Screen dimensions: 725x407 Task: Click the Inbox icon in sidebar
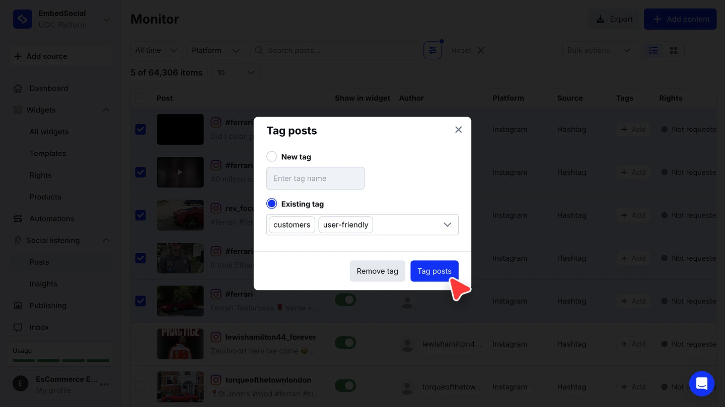coord(18,327)
